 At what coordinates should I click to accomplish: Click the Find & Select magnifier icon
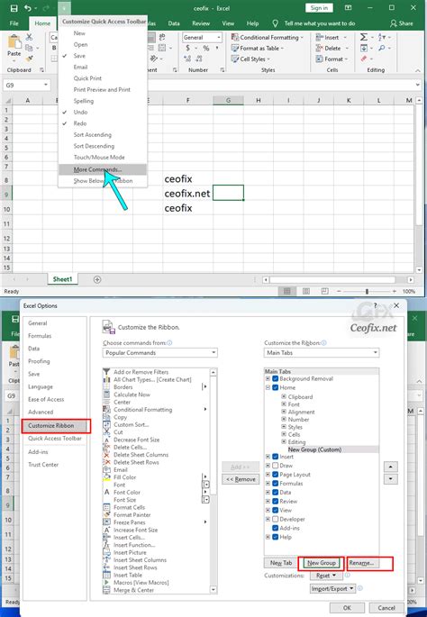(x=382, y=48)
